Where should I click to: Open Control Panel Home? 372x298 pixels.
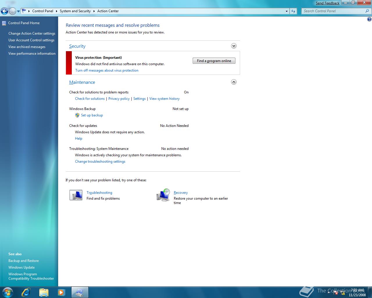[x=24, y=23]
